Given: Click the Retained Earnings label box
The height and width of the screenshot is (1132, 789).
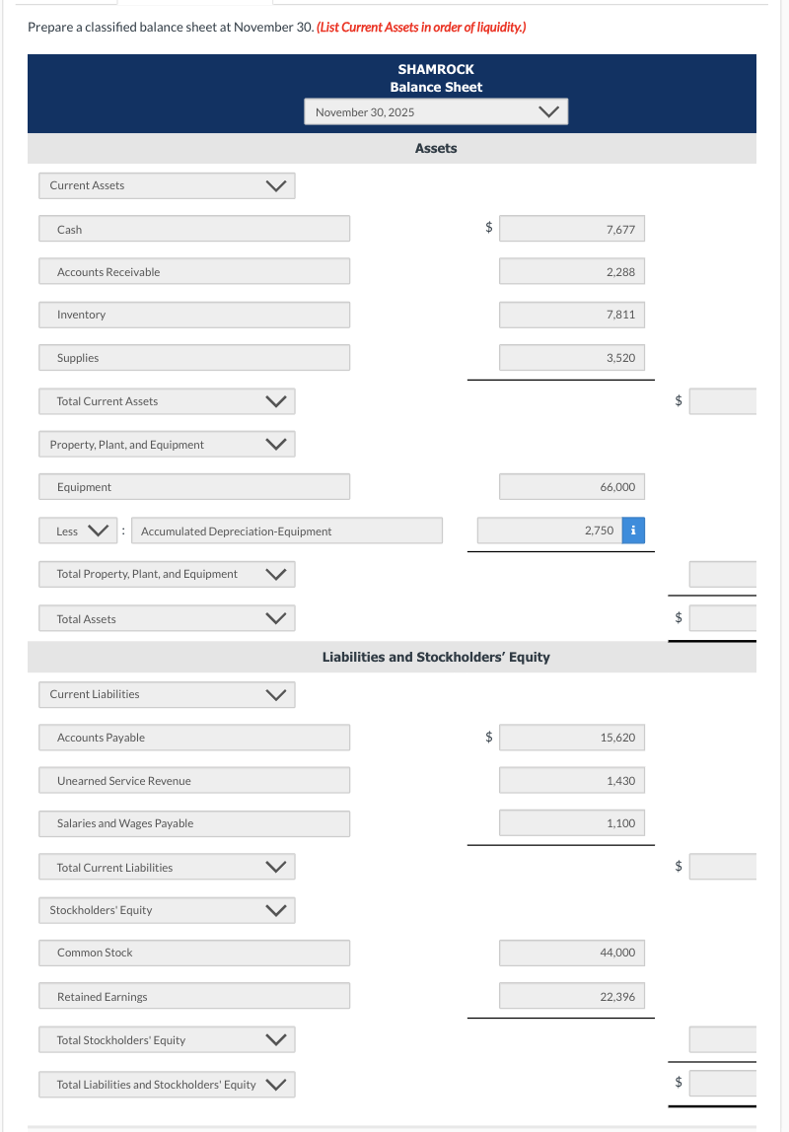Looking at the screenshot, I should (x=193, y=996).
